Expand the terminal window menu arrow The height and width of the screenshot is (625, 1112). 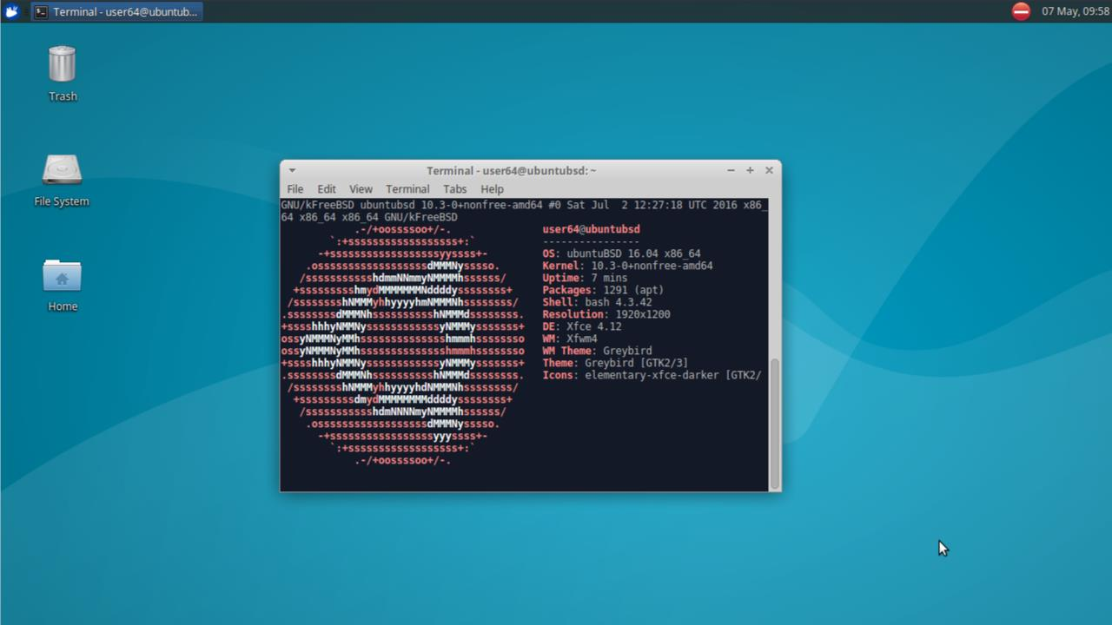pos(292,171)
